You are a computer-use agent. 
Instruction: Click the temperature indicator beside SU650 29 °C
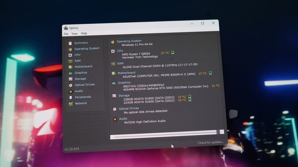190,100
